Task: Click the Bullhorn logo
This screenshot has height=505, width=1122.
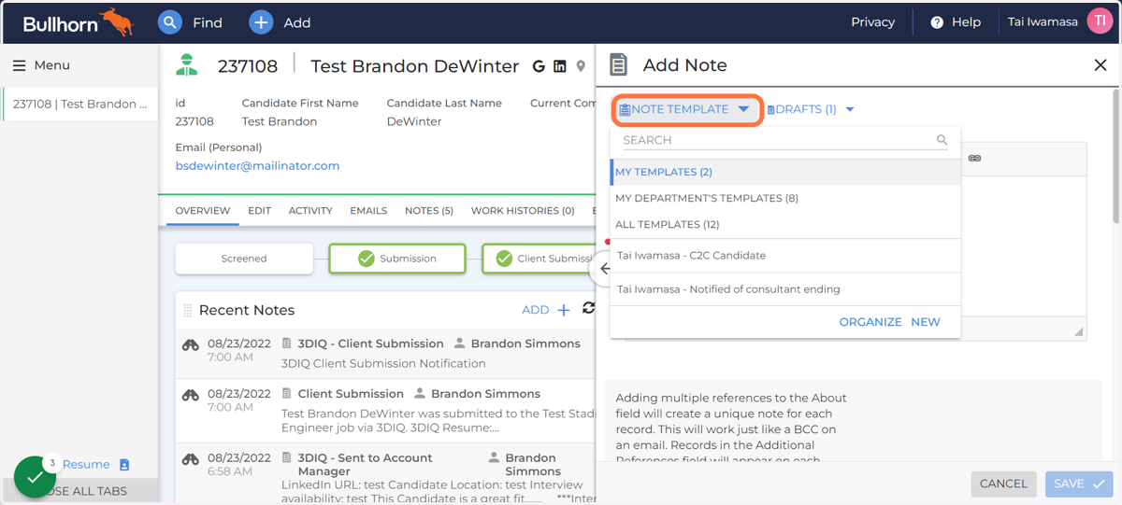Action: [x=79, y=21]
